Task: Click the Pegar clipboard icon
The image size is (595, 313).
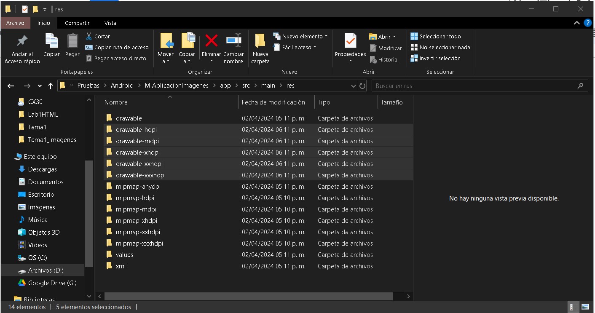Action: point(72,41)
